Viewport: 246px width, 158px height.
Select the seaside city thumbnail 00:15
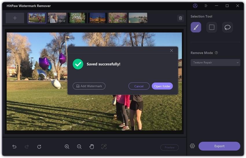pyautogui.click(x=138, y=18)
